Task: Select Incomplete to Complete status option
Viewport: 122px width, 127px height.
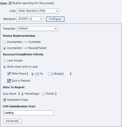Action: (x=5, y=42)
